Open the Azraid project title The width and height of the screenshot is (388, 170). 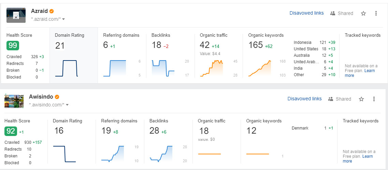39,11
